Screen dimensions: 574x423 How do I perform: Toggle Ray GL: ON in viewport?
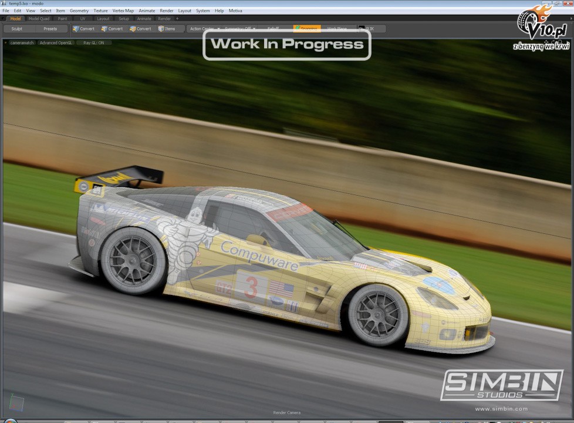pyautogui.click(x=94, y=43)
